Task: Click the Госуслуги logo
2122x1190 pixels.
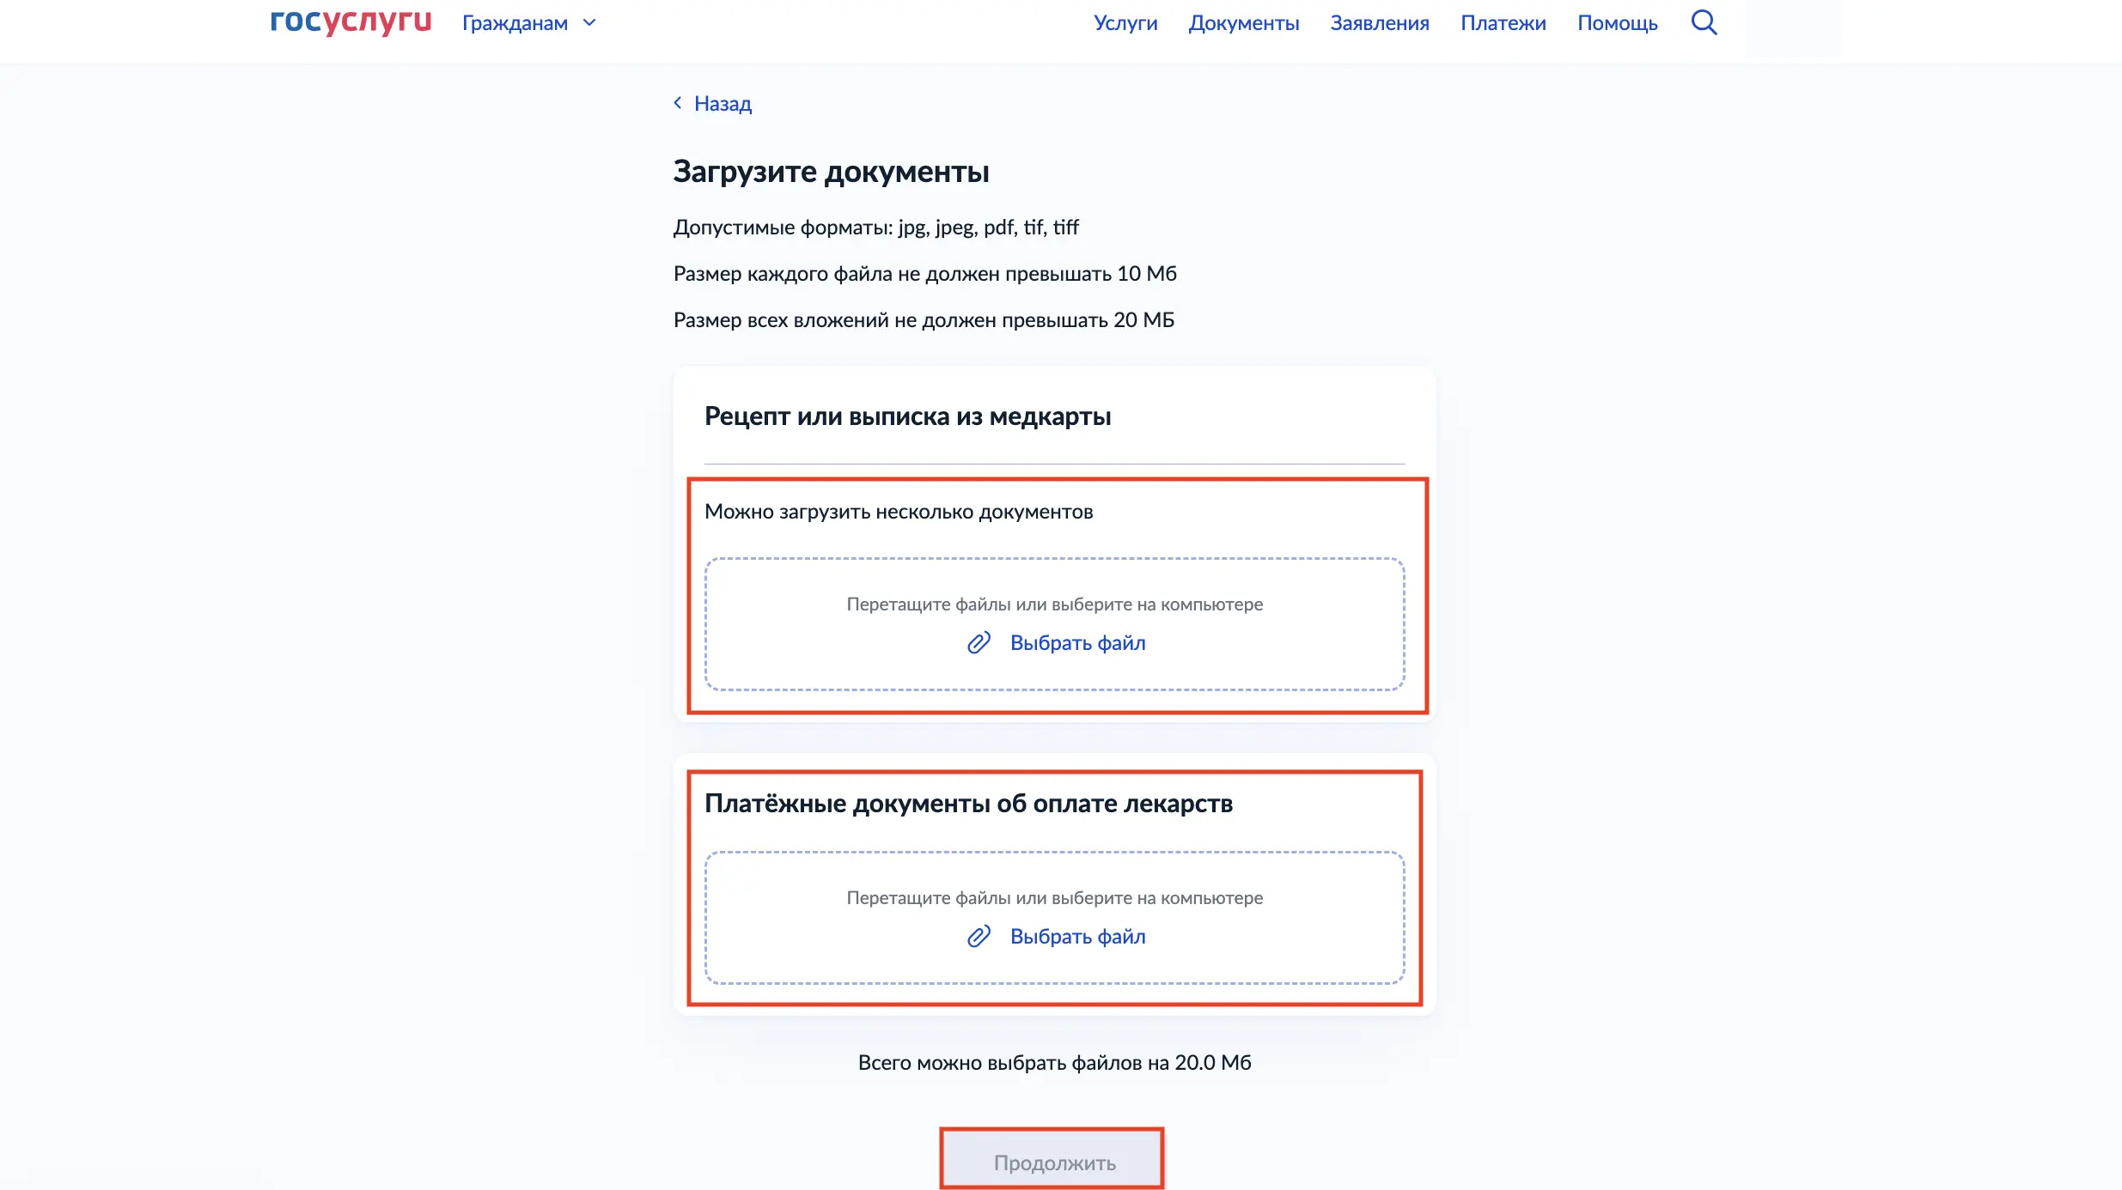Action: click(351, 21)
